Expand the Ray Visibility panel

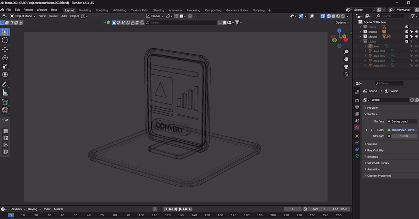(391, 150)
